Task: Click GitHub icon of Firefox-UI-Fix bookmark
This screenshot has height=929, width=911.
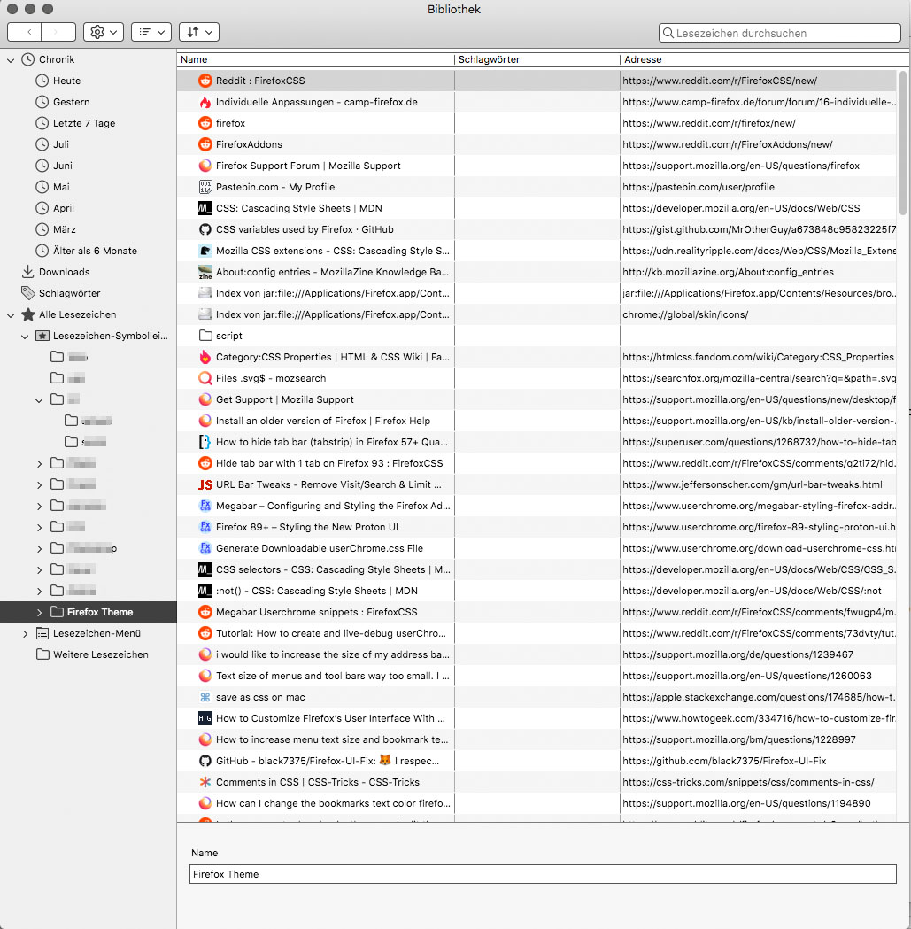Action: pos(205,762)
